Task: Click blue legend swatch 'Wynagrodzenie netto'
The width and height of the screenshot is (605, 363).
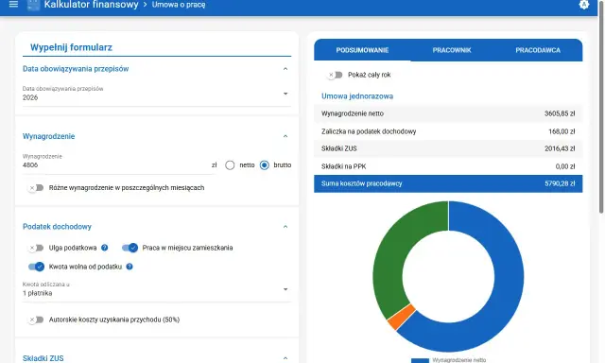Action: coord(420,360)
